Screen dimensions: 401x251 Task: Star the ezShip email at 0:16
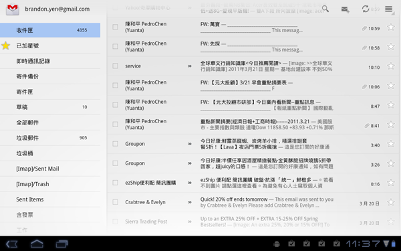[x=391, y=183]
